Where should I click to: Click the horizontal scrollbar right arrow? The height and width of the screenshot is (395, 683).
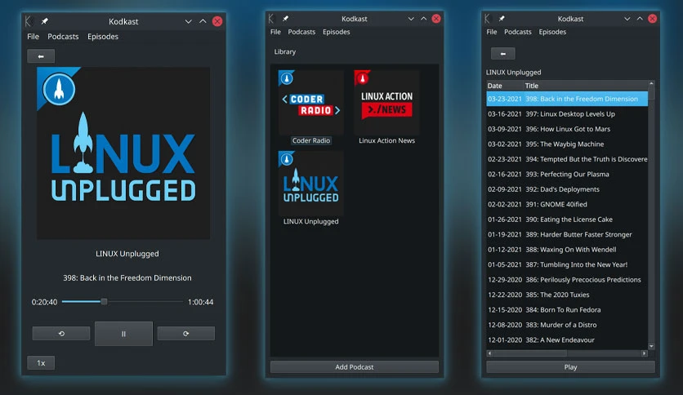tap(645, 353)
